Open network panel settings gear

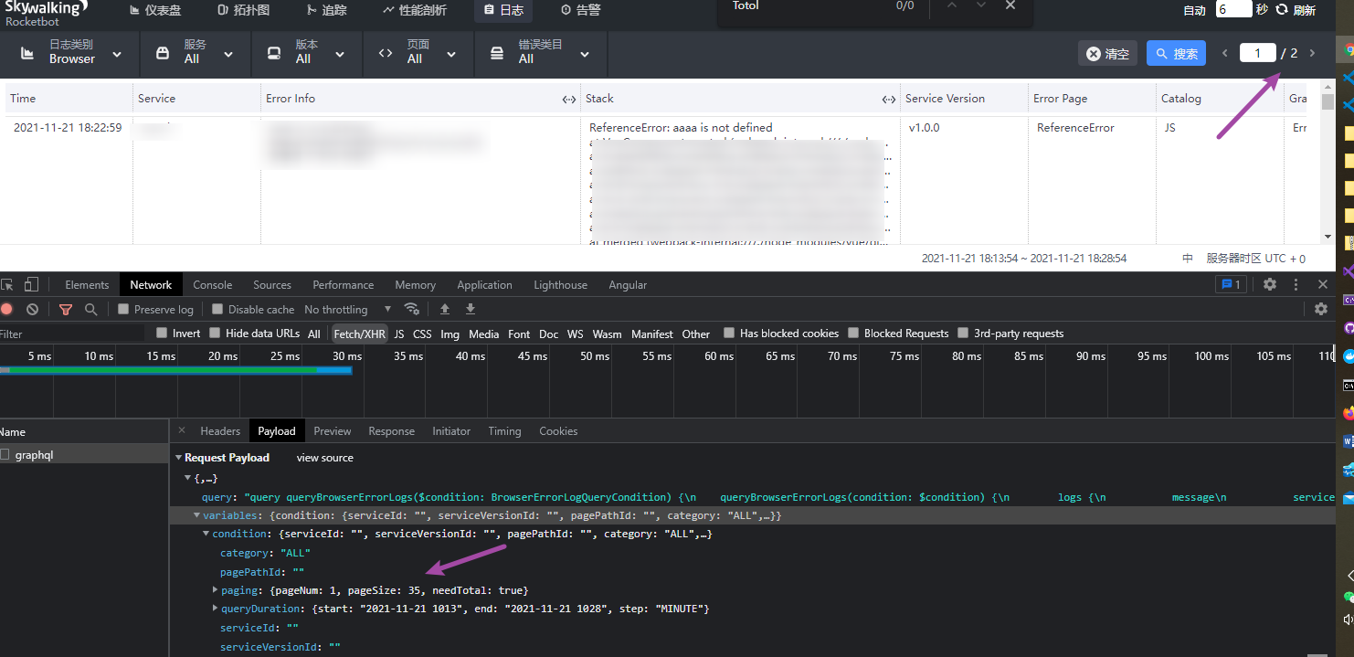1321,309
